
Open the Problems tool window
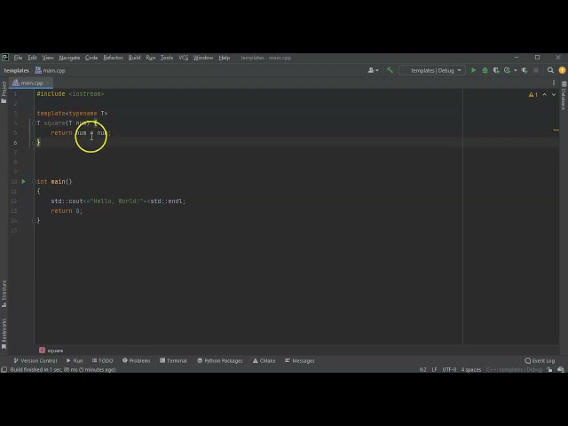(136, 361)
